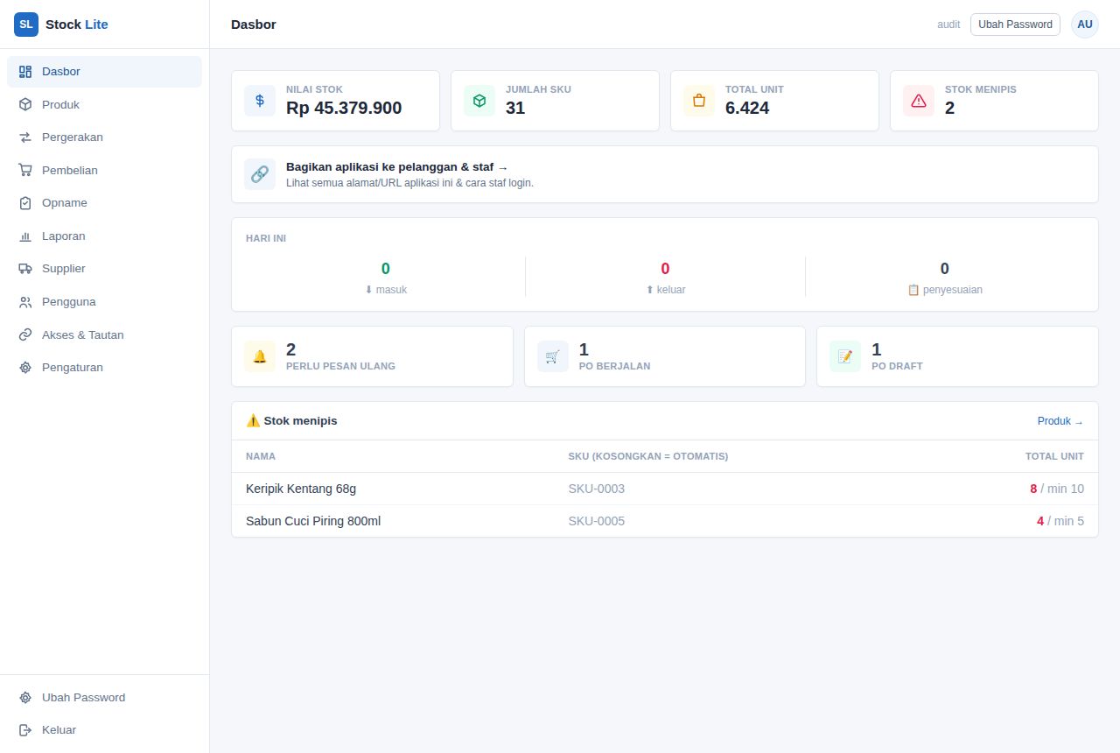The image size is (1120, 753).
Task: Click the '4 / min 5' stock value
Action: click(x=1060, y=521)
